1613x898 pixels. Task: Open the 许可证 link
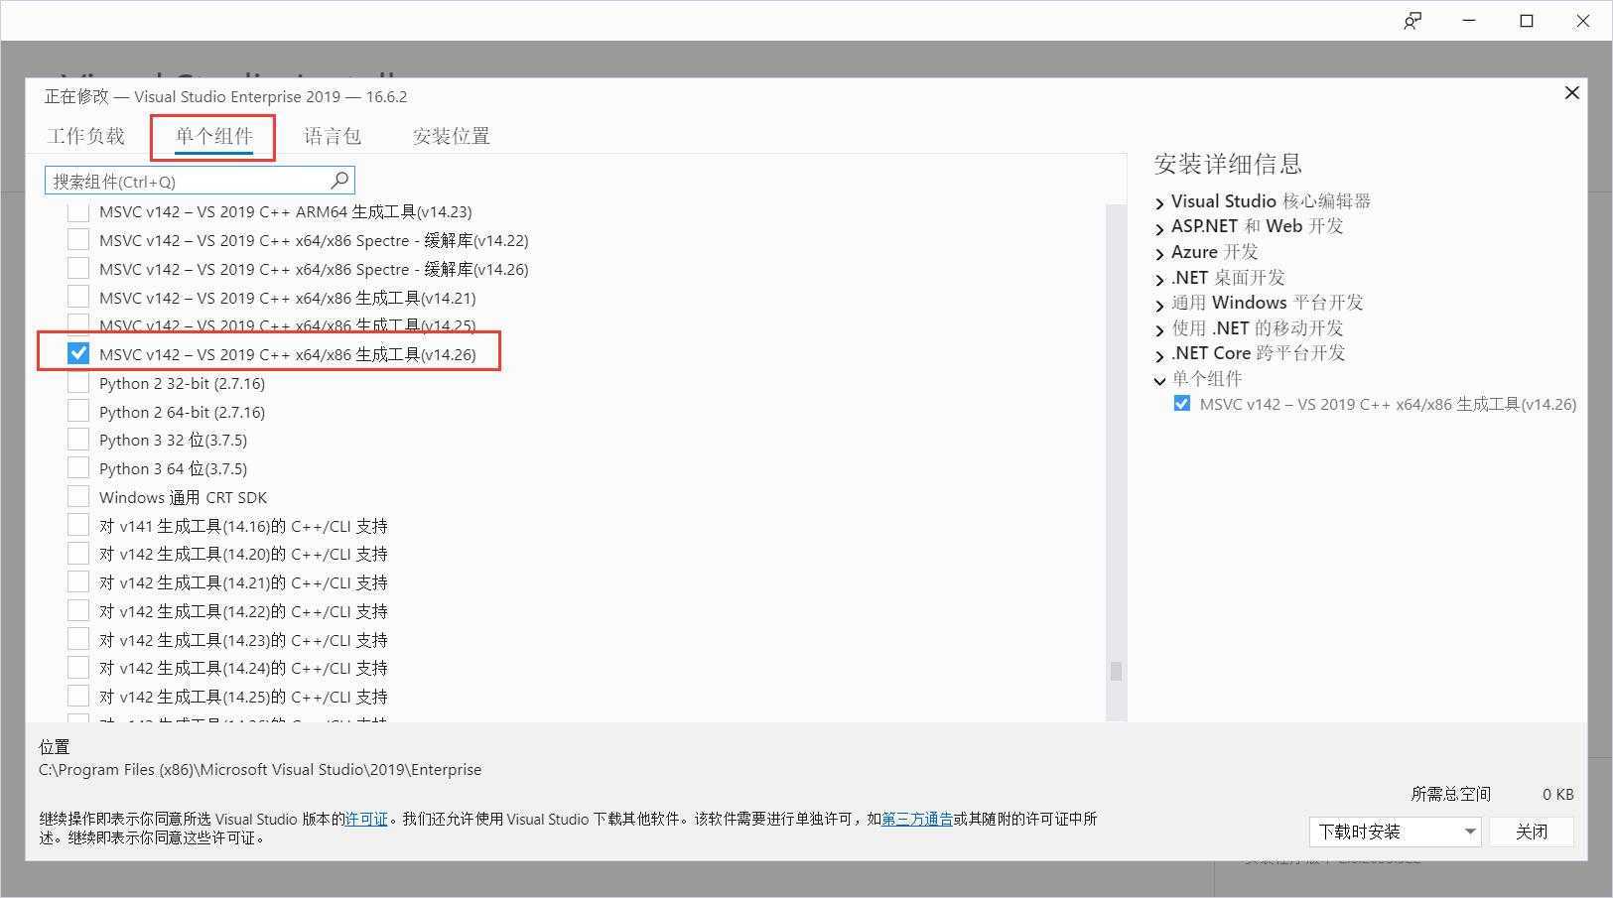tap(366, 820)
